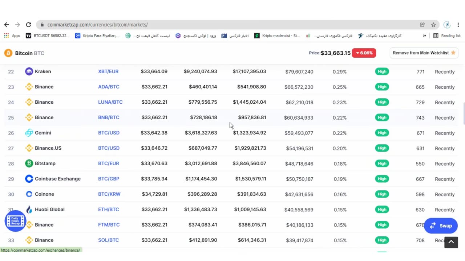Viewport: 465px width, 261px height.
Task: Click Remove from Main Watchlist button
Action: click(424, 53)
